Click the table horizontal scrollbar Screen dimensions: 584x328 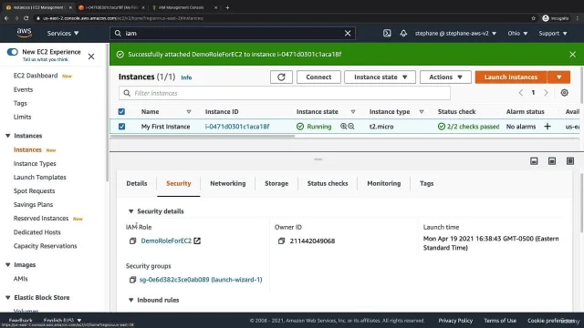pos(203,136)
